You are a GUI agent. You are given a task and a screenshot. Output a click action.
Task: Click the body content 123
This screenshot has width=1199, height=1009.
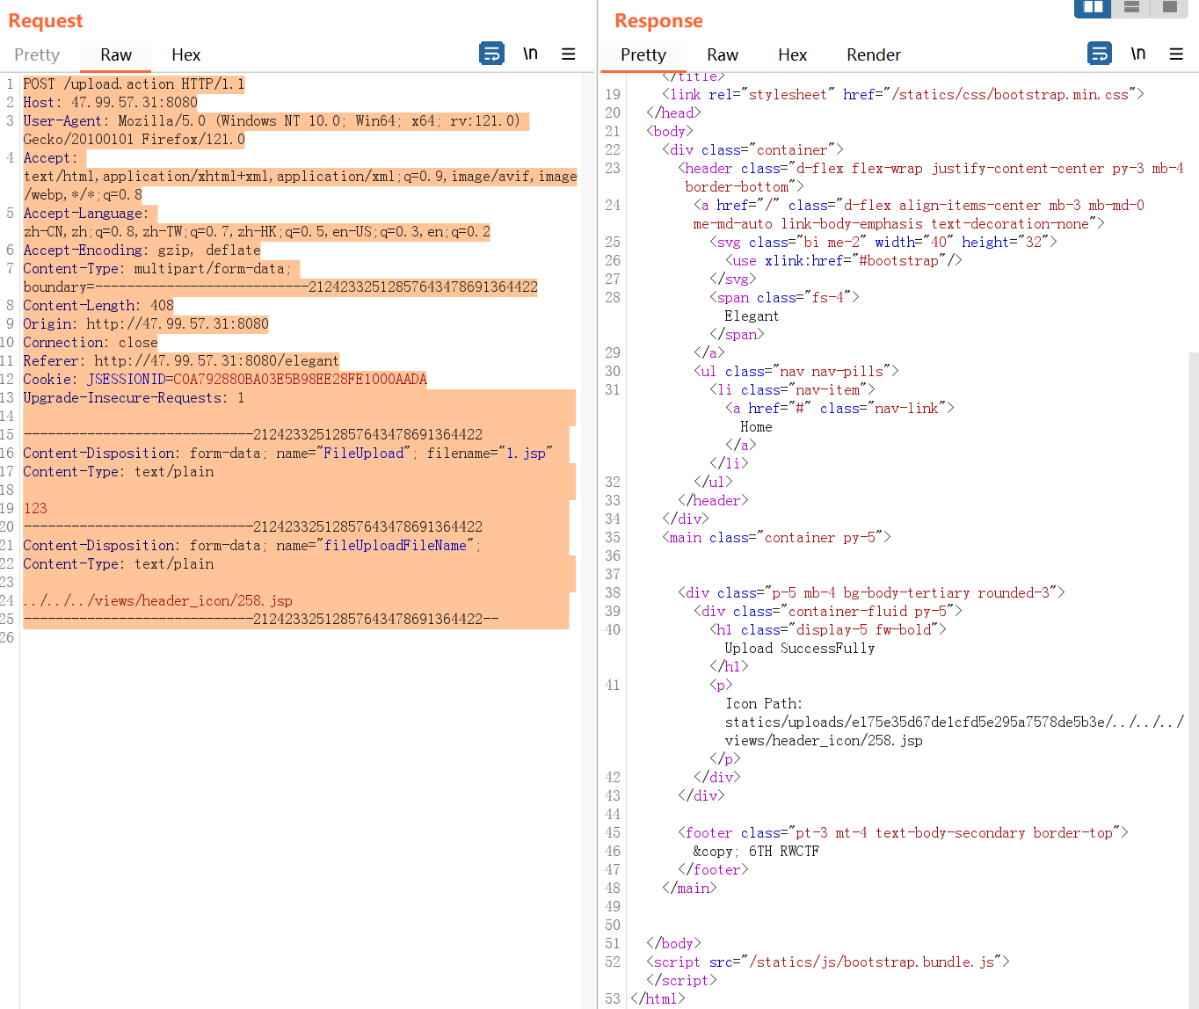click(35, 509)
